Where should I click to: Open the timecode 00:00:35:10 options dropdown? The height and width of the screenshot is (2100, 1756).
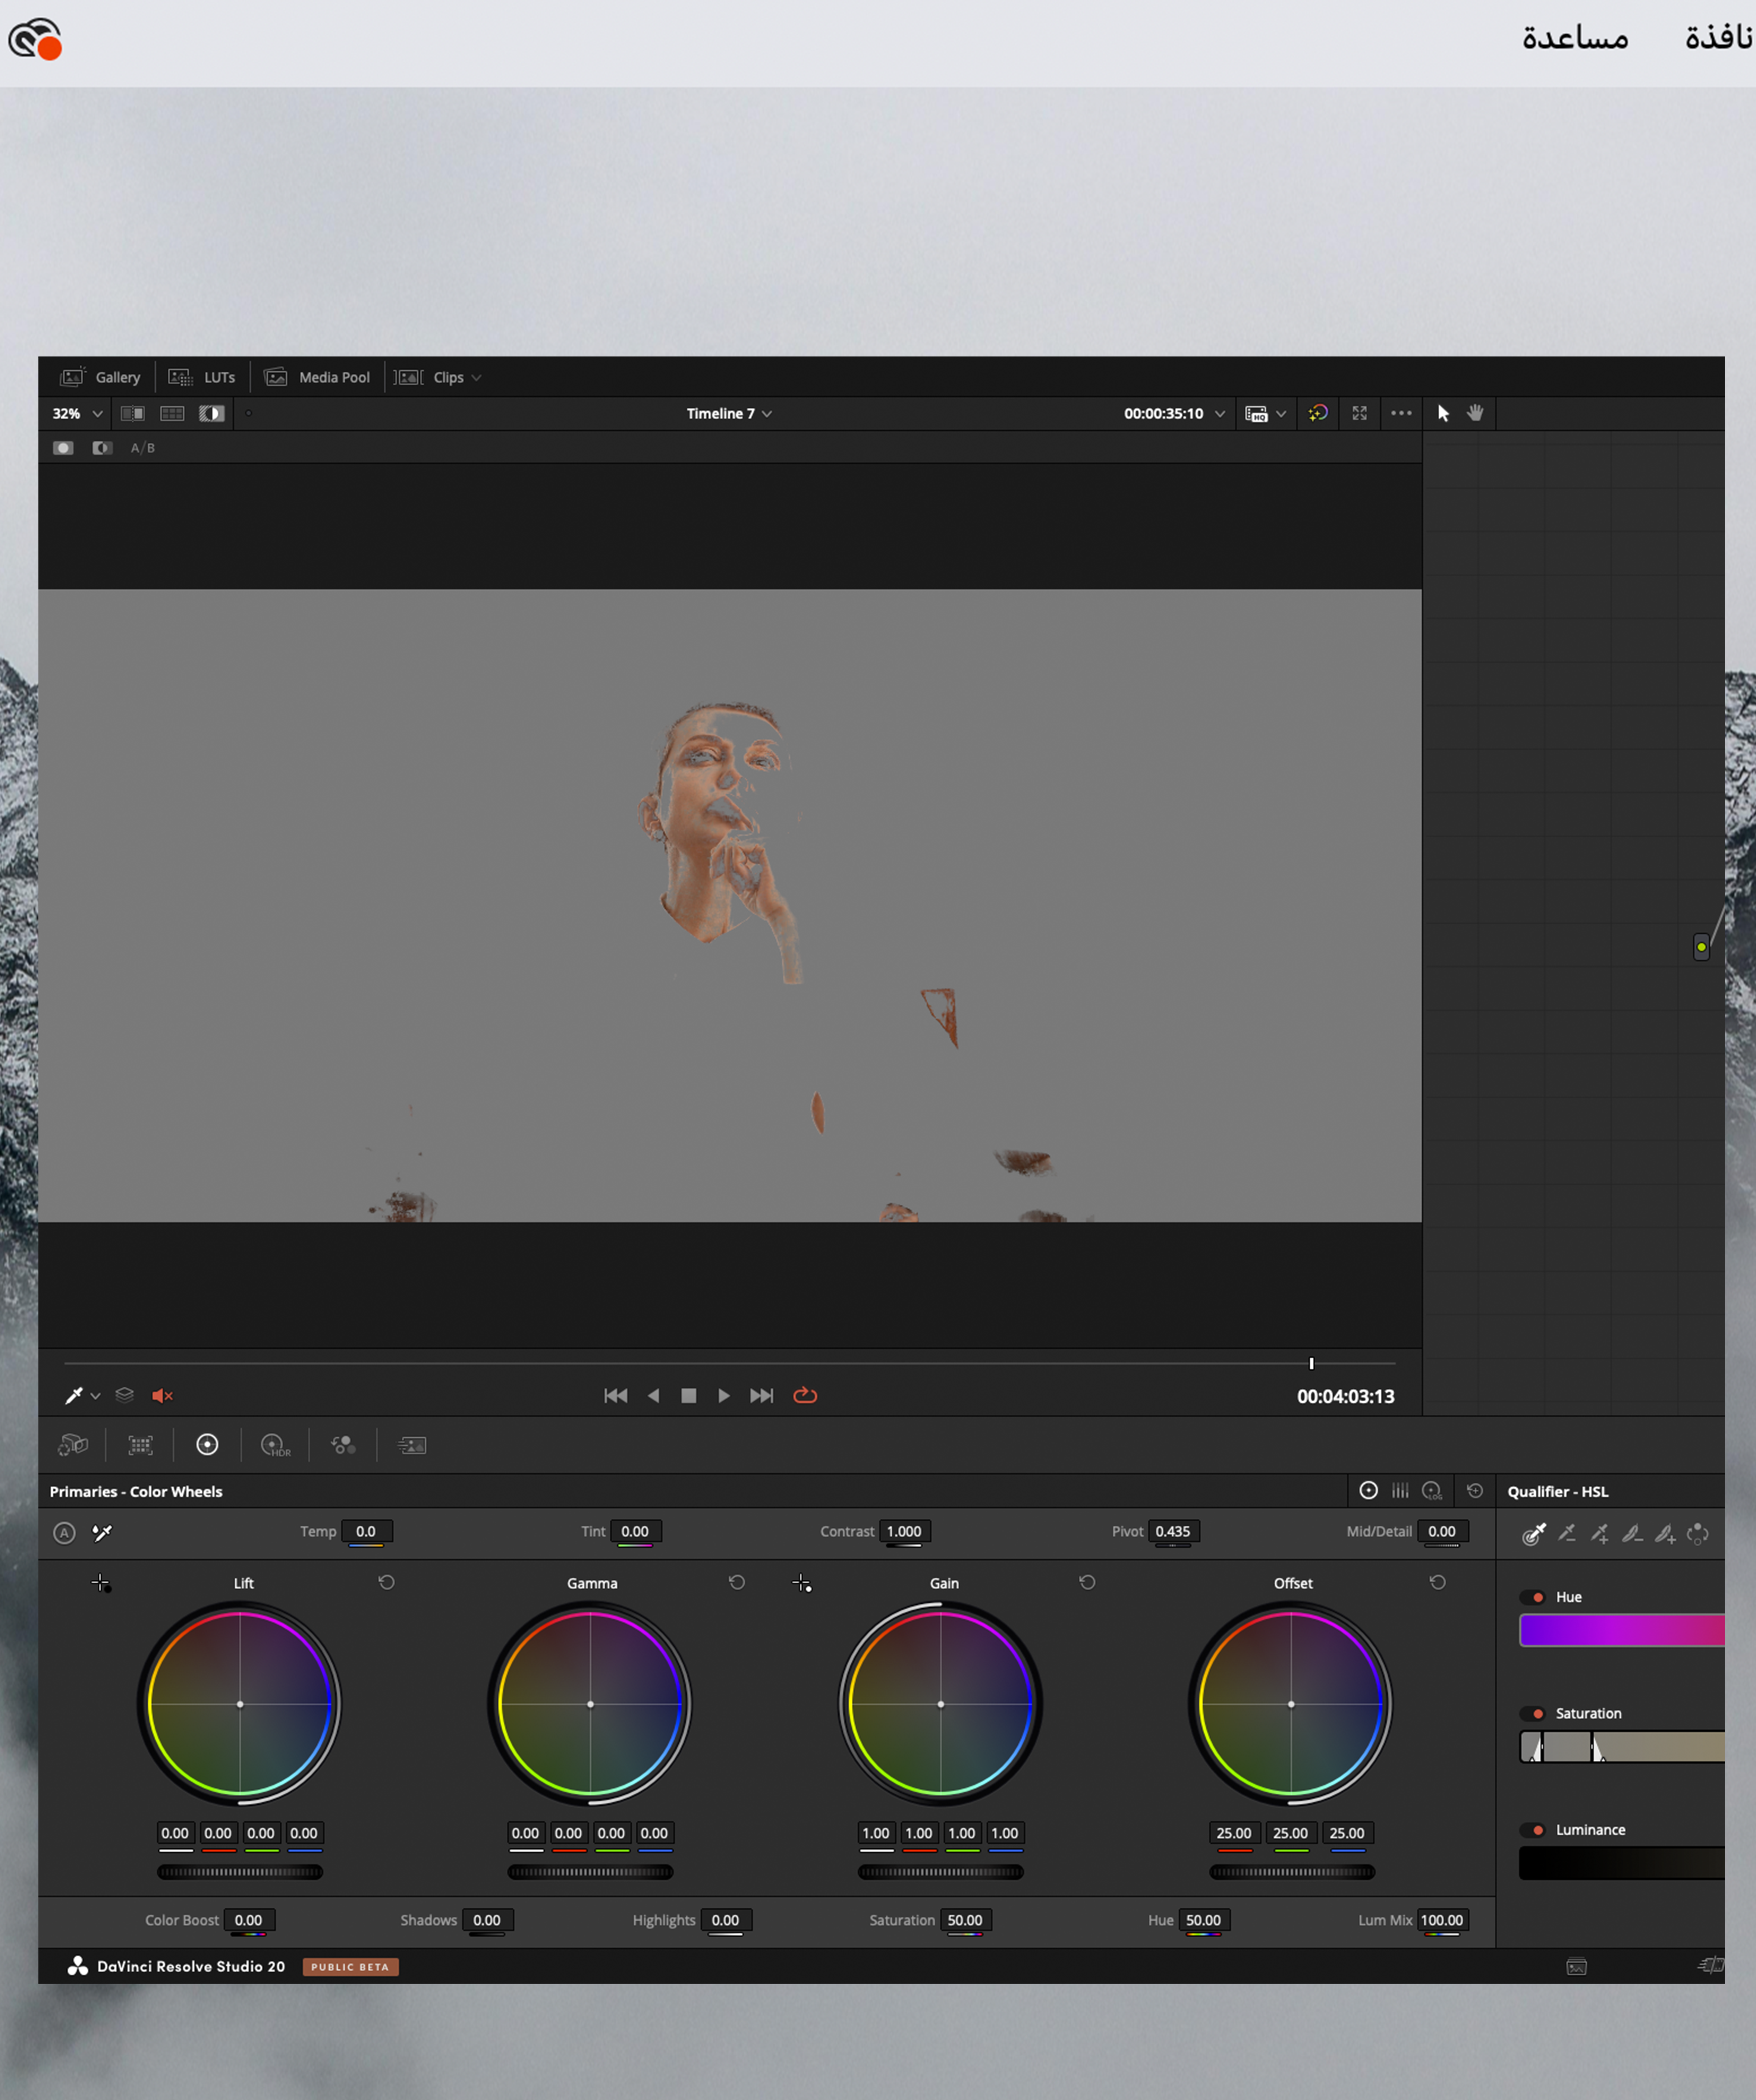1220,413
